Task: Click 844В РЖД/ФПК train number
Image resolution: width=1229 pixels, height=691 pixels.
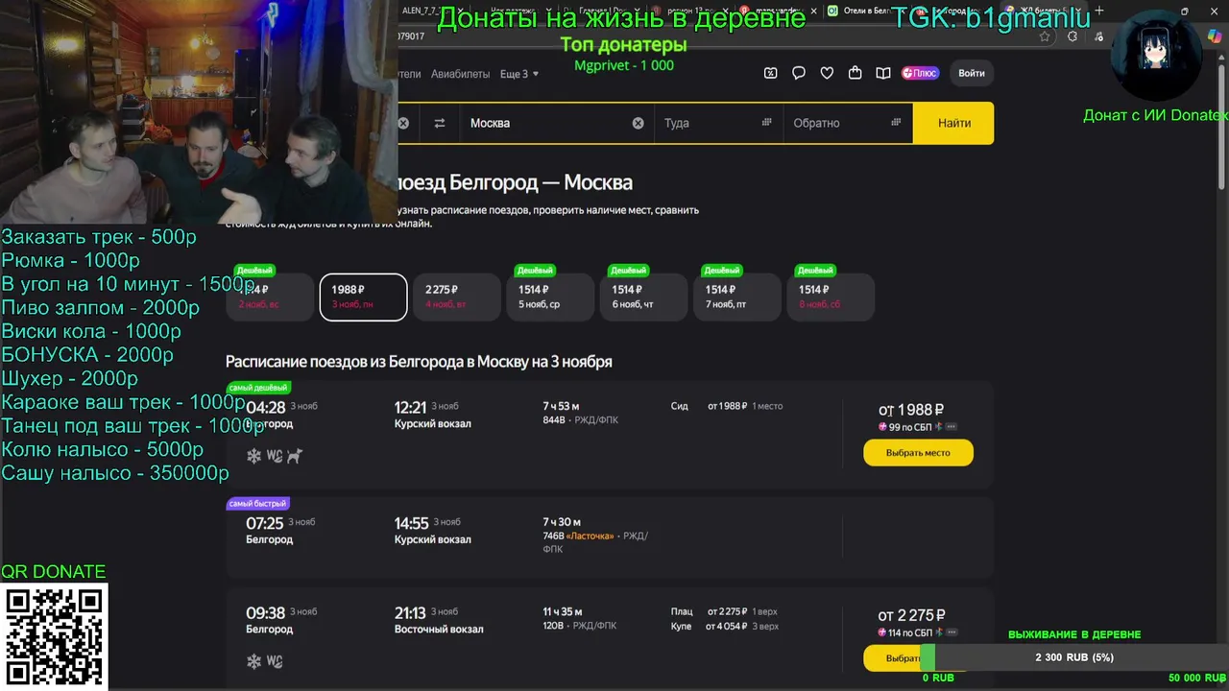Action: [581, 420]
